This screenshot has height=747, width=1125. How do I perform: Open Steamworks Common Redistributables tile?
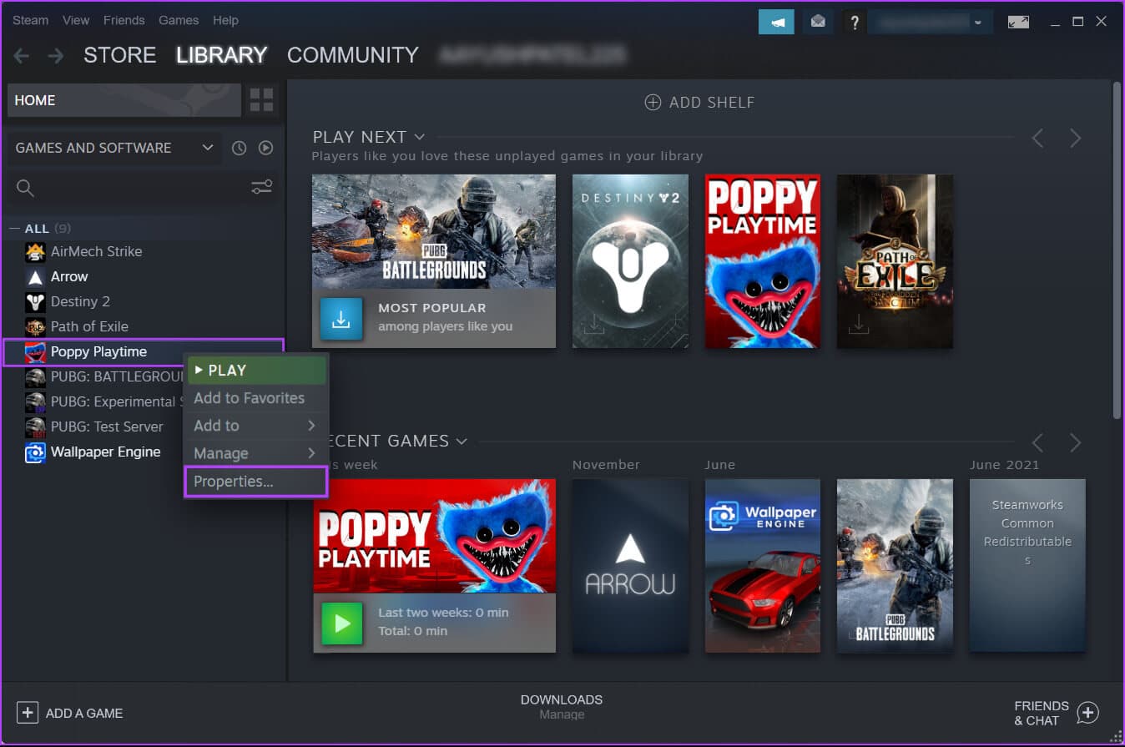pyautogui.click(x=1027, y=565)
